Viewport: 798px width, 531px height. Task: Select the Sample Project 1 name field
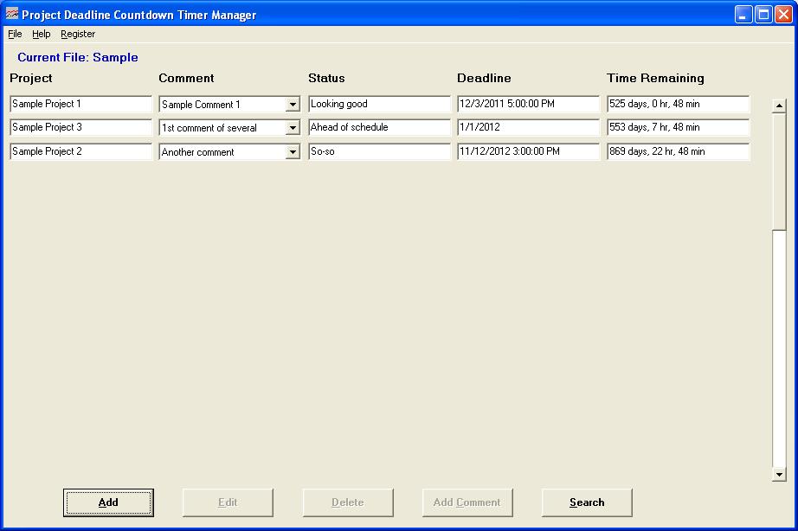[x=80, y=104]
